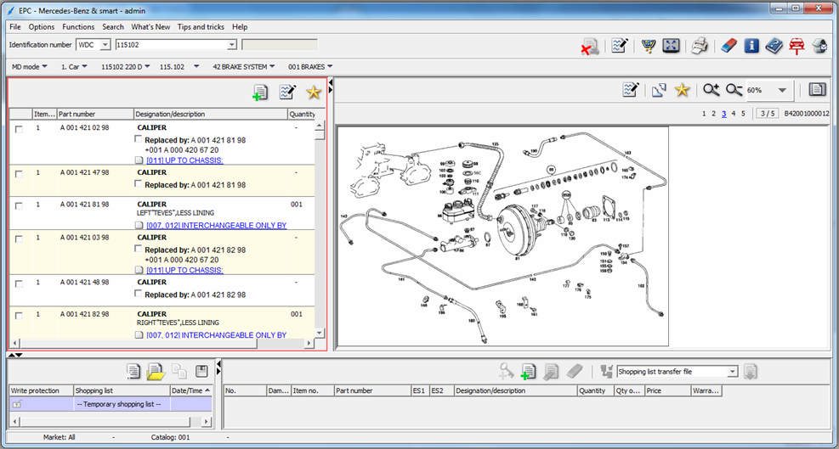839x449 pixels.
Task: Tick Replaced by checkbox under A 001 421 02 98
Action: 139,139
